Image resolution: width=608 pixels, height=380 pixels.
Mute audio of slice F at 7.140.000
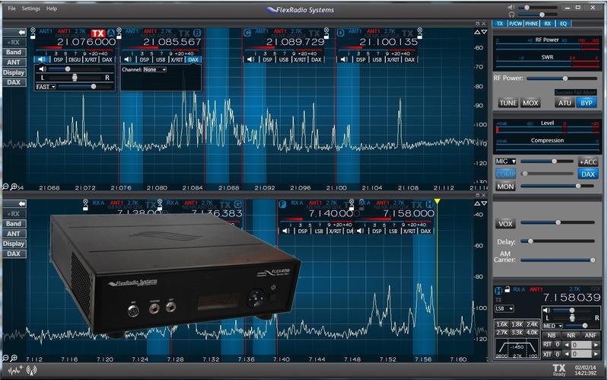tap(286, 231)
